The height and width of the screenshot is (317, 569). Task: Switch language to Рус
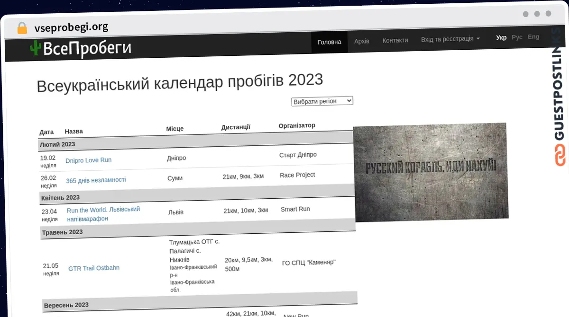coord(517,37)
